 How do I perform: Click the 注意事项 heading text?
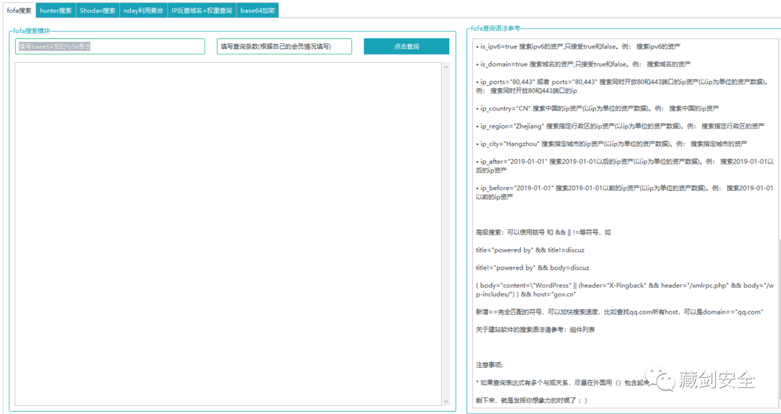489,365
